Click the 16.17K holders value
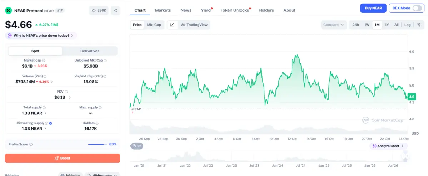 pos(90,128)
